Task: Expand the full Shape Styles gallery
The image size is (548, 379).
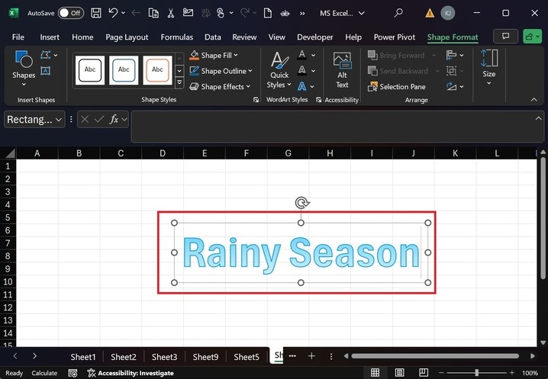Action: [x=179, y=83]
